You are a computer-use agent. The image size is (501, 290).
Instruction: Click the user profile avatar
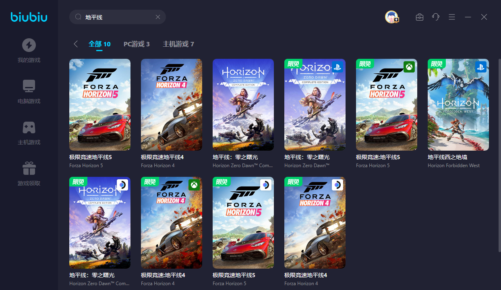tap(391, 17)
